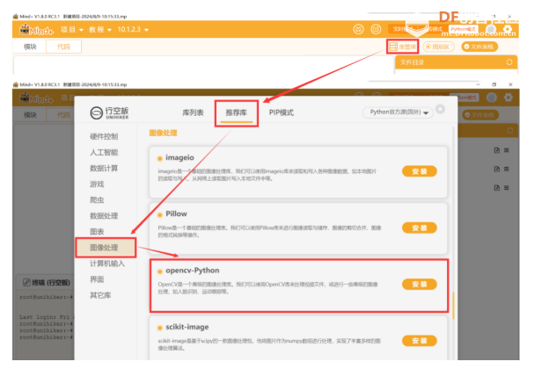Click the 文件目录 header in top window
The image size is (534, 369).
coord(412,62)
